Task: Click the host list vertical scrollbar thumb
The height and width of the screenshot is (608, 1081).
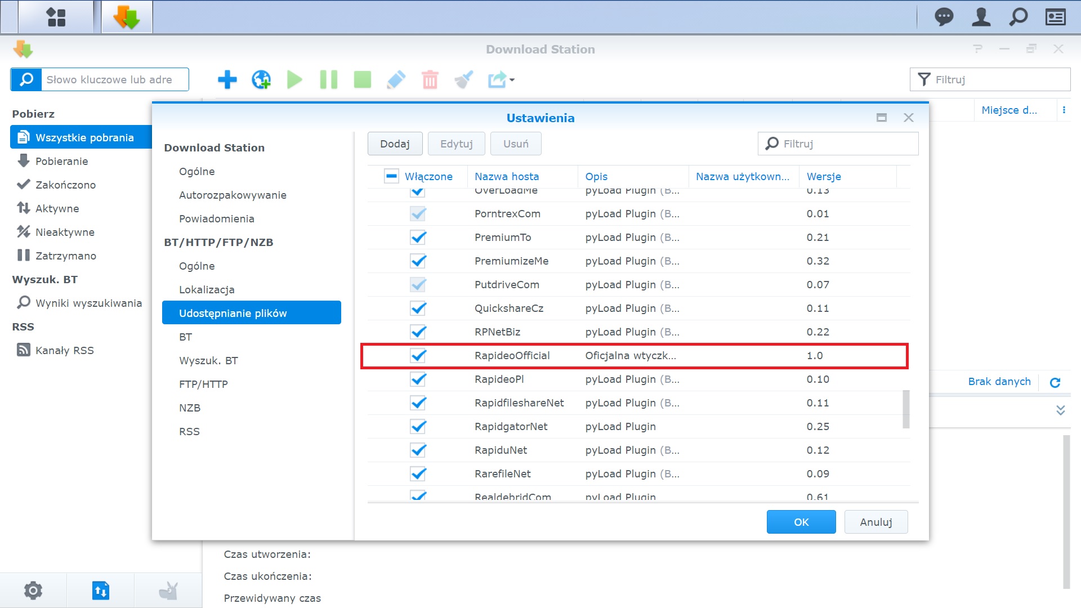Action: click(x=906, y=409)
